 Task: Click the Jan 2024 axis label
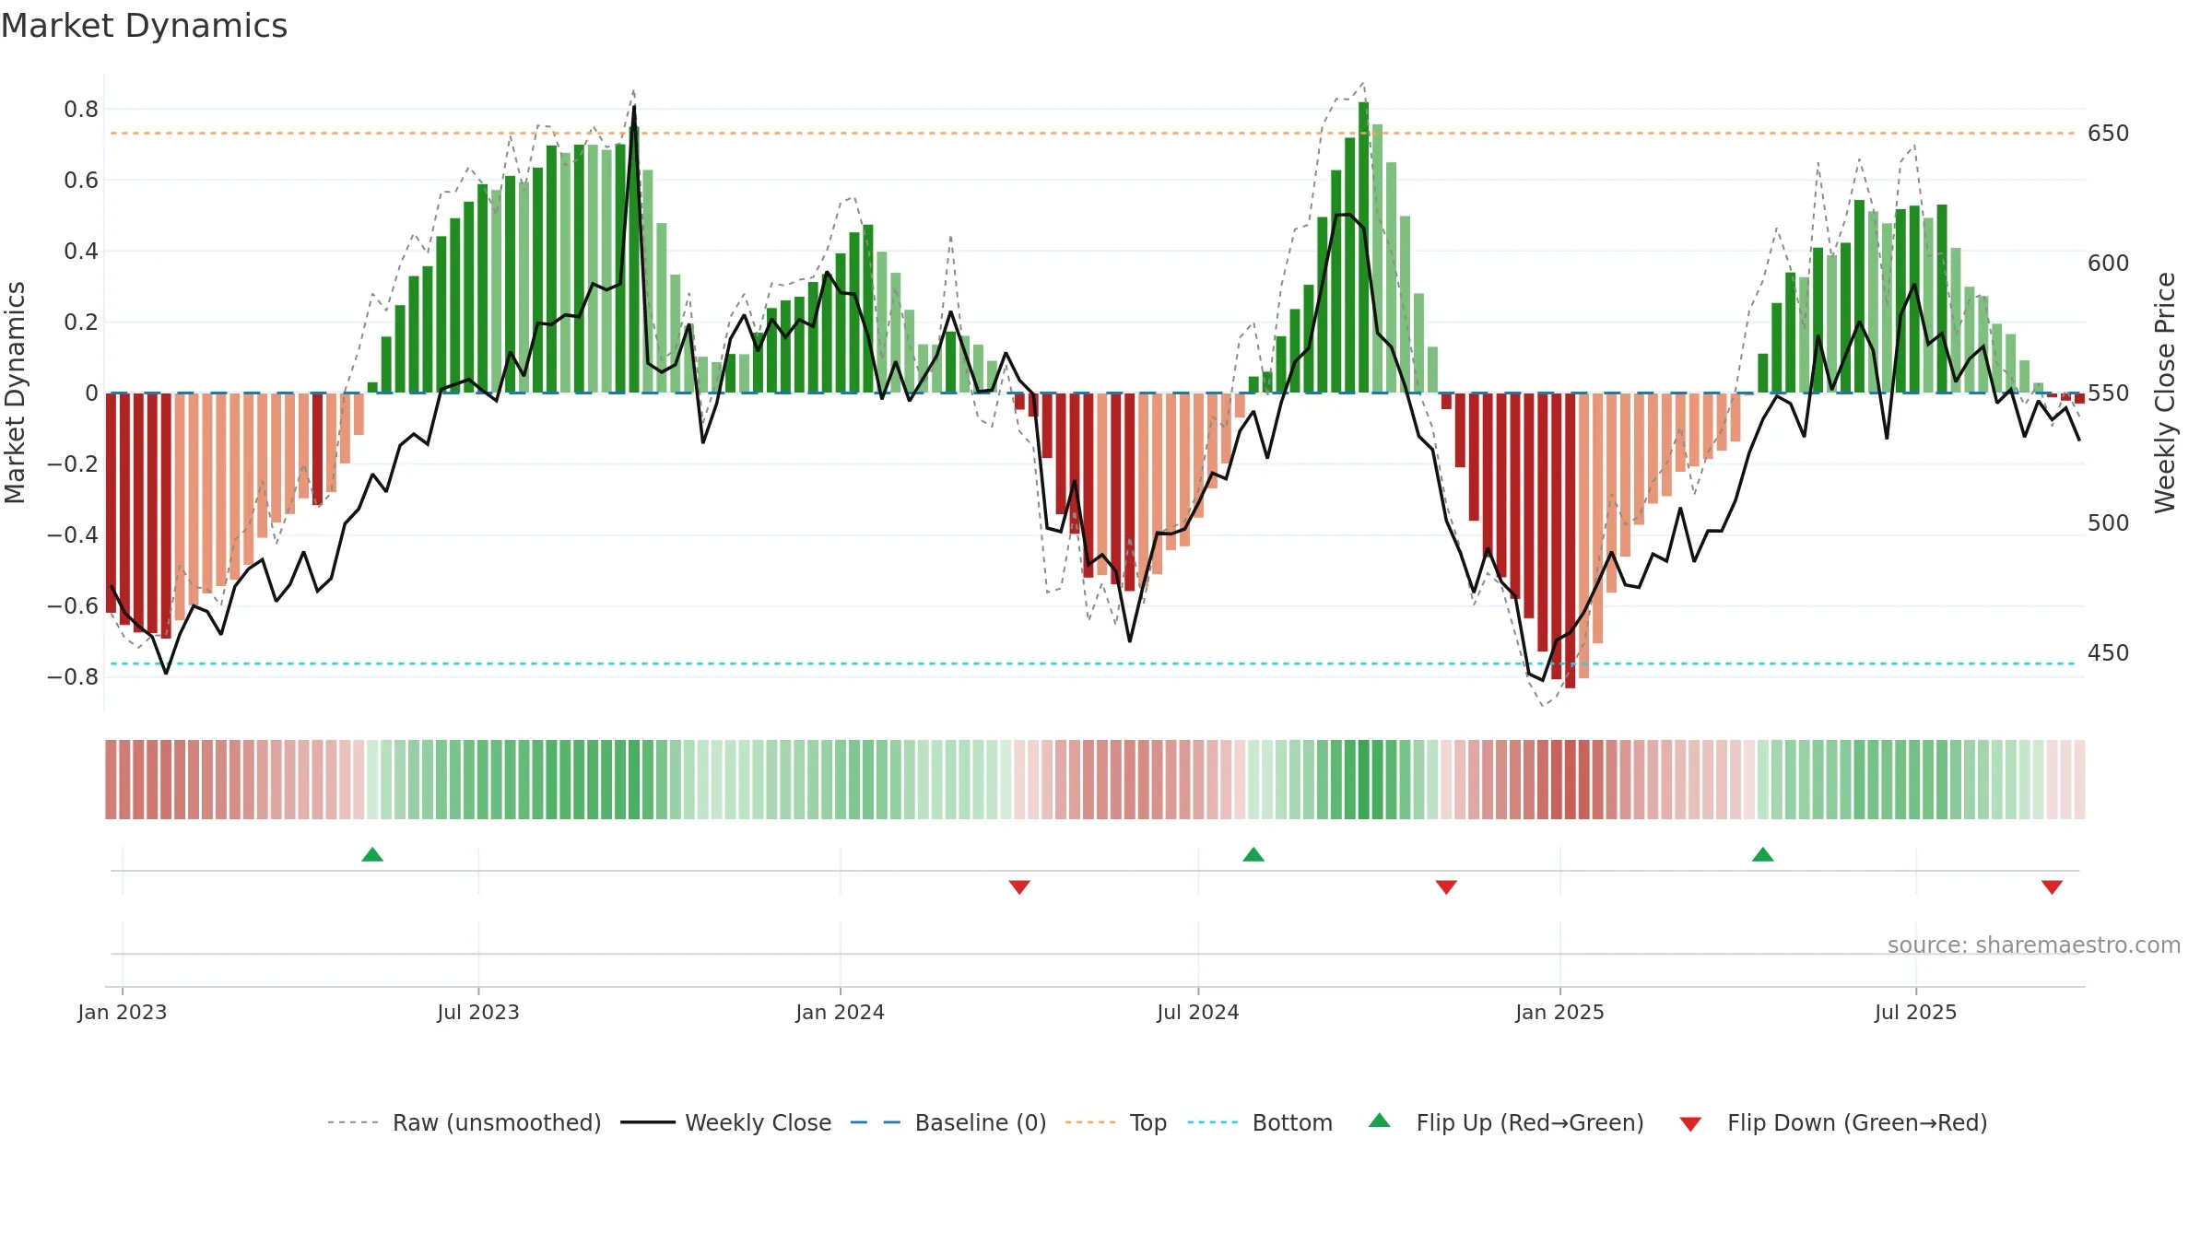pyautogui.click(x=841, y=1012)
